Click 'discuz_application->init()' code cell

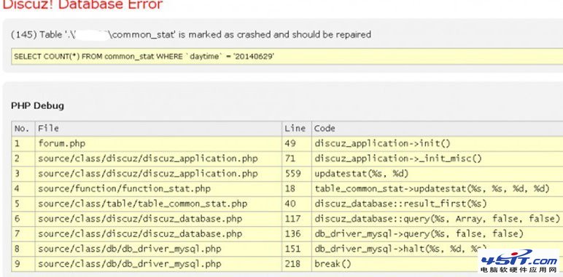[x=438, y=143]
